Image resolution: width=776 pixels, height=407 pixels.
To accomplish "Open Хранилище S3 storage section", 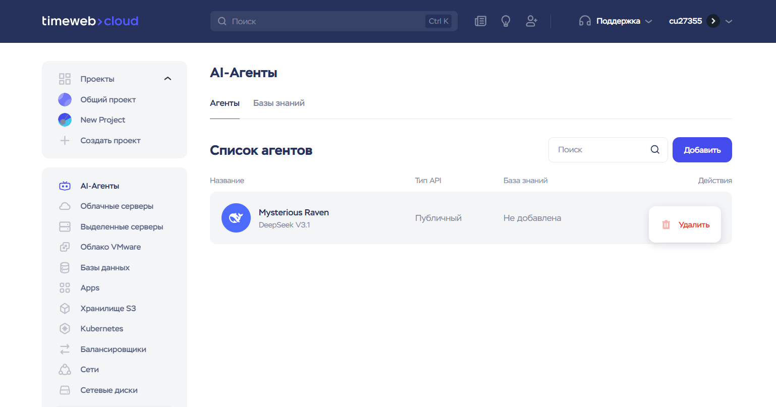I will [108, 309].
